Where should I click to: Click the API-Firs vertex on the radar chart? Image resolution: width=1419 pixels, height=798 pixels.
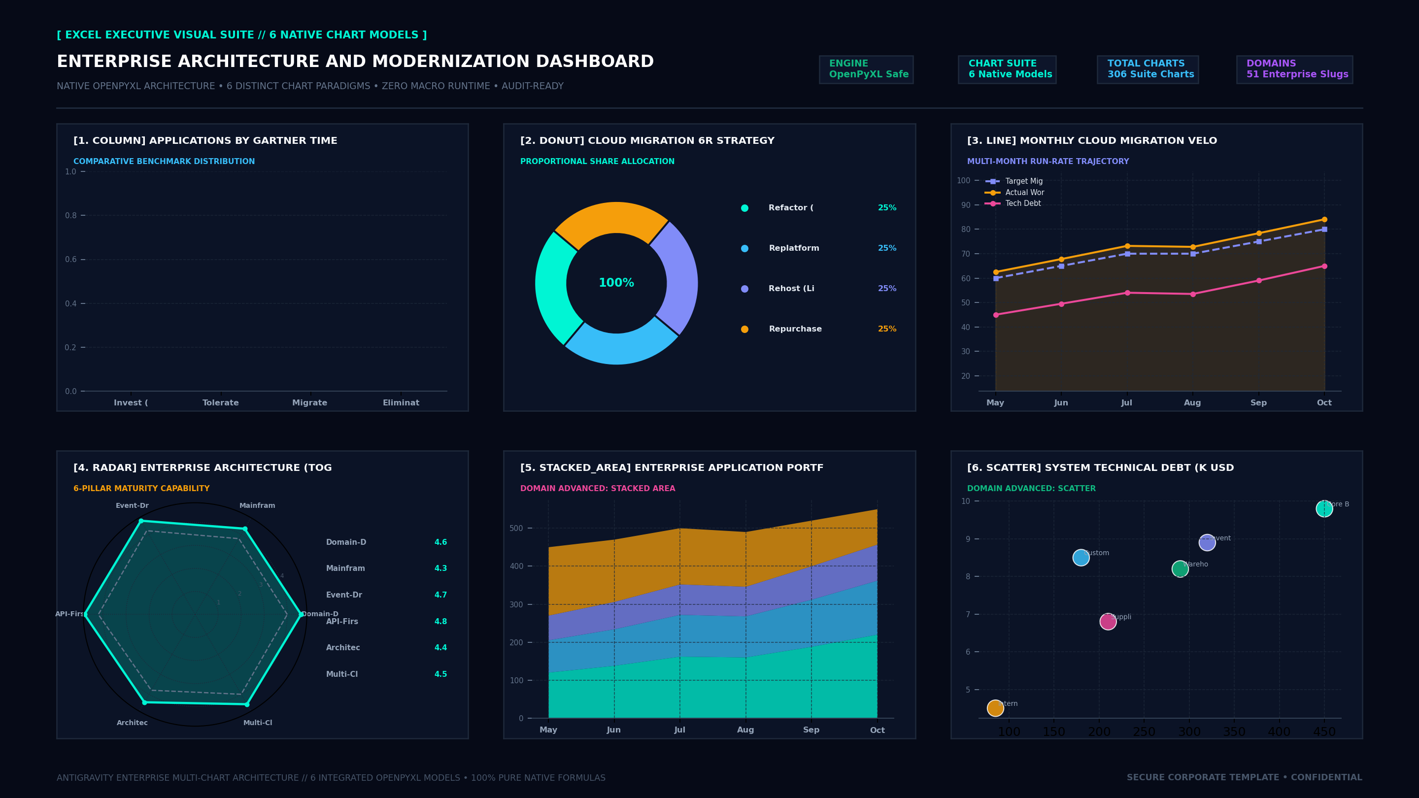click(x=85, y=614)
